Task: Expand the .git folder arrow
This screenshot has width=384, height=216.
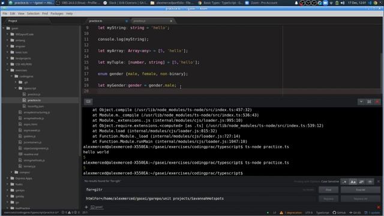Action: [16, 82]
